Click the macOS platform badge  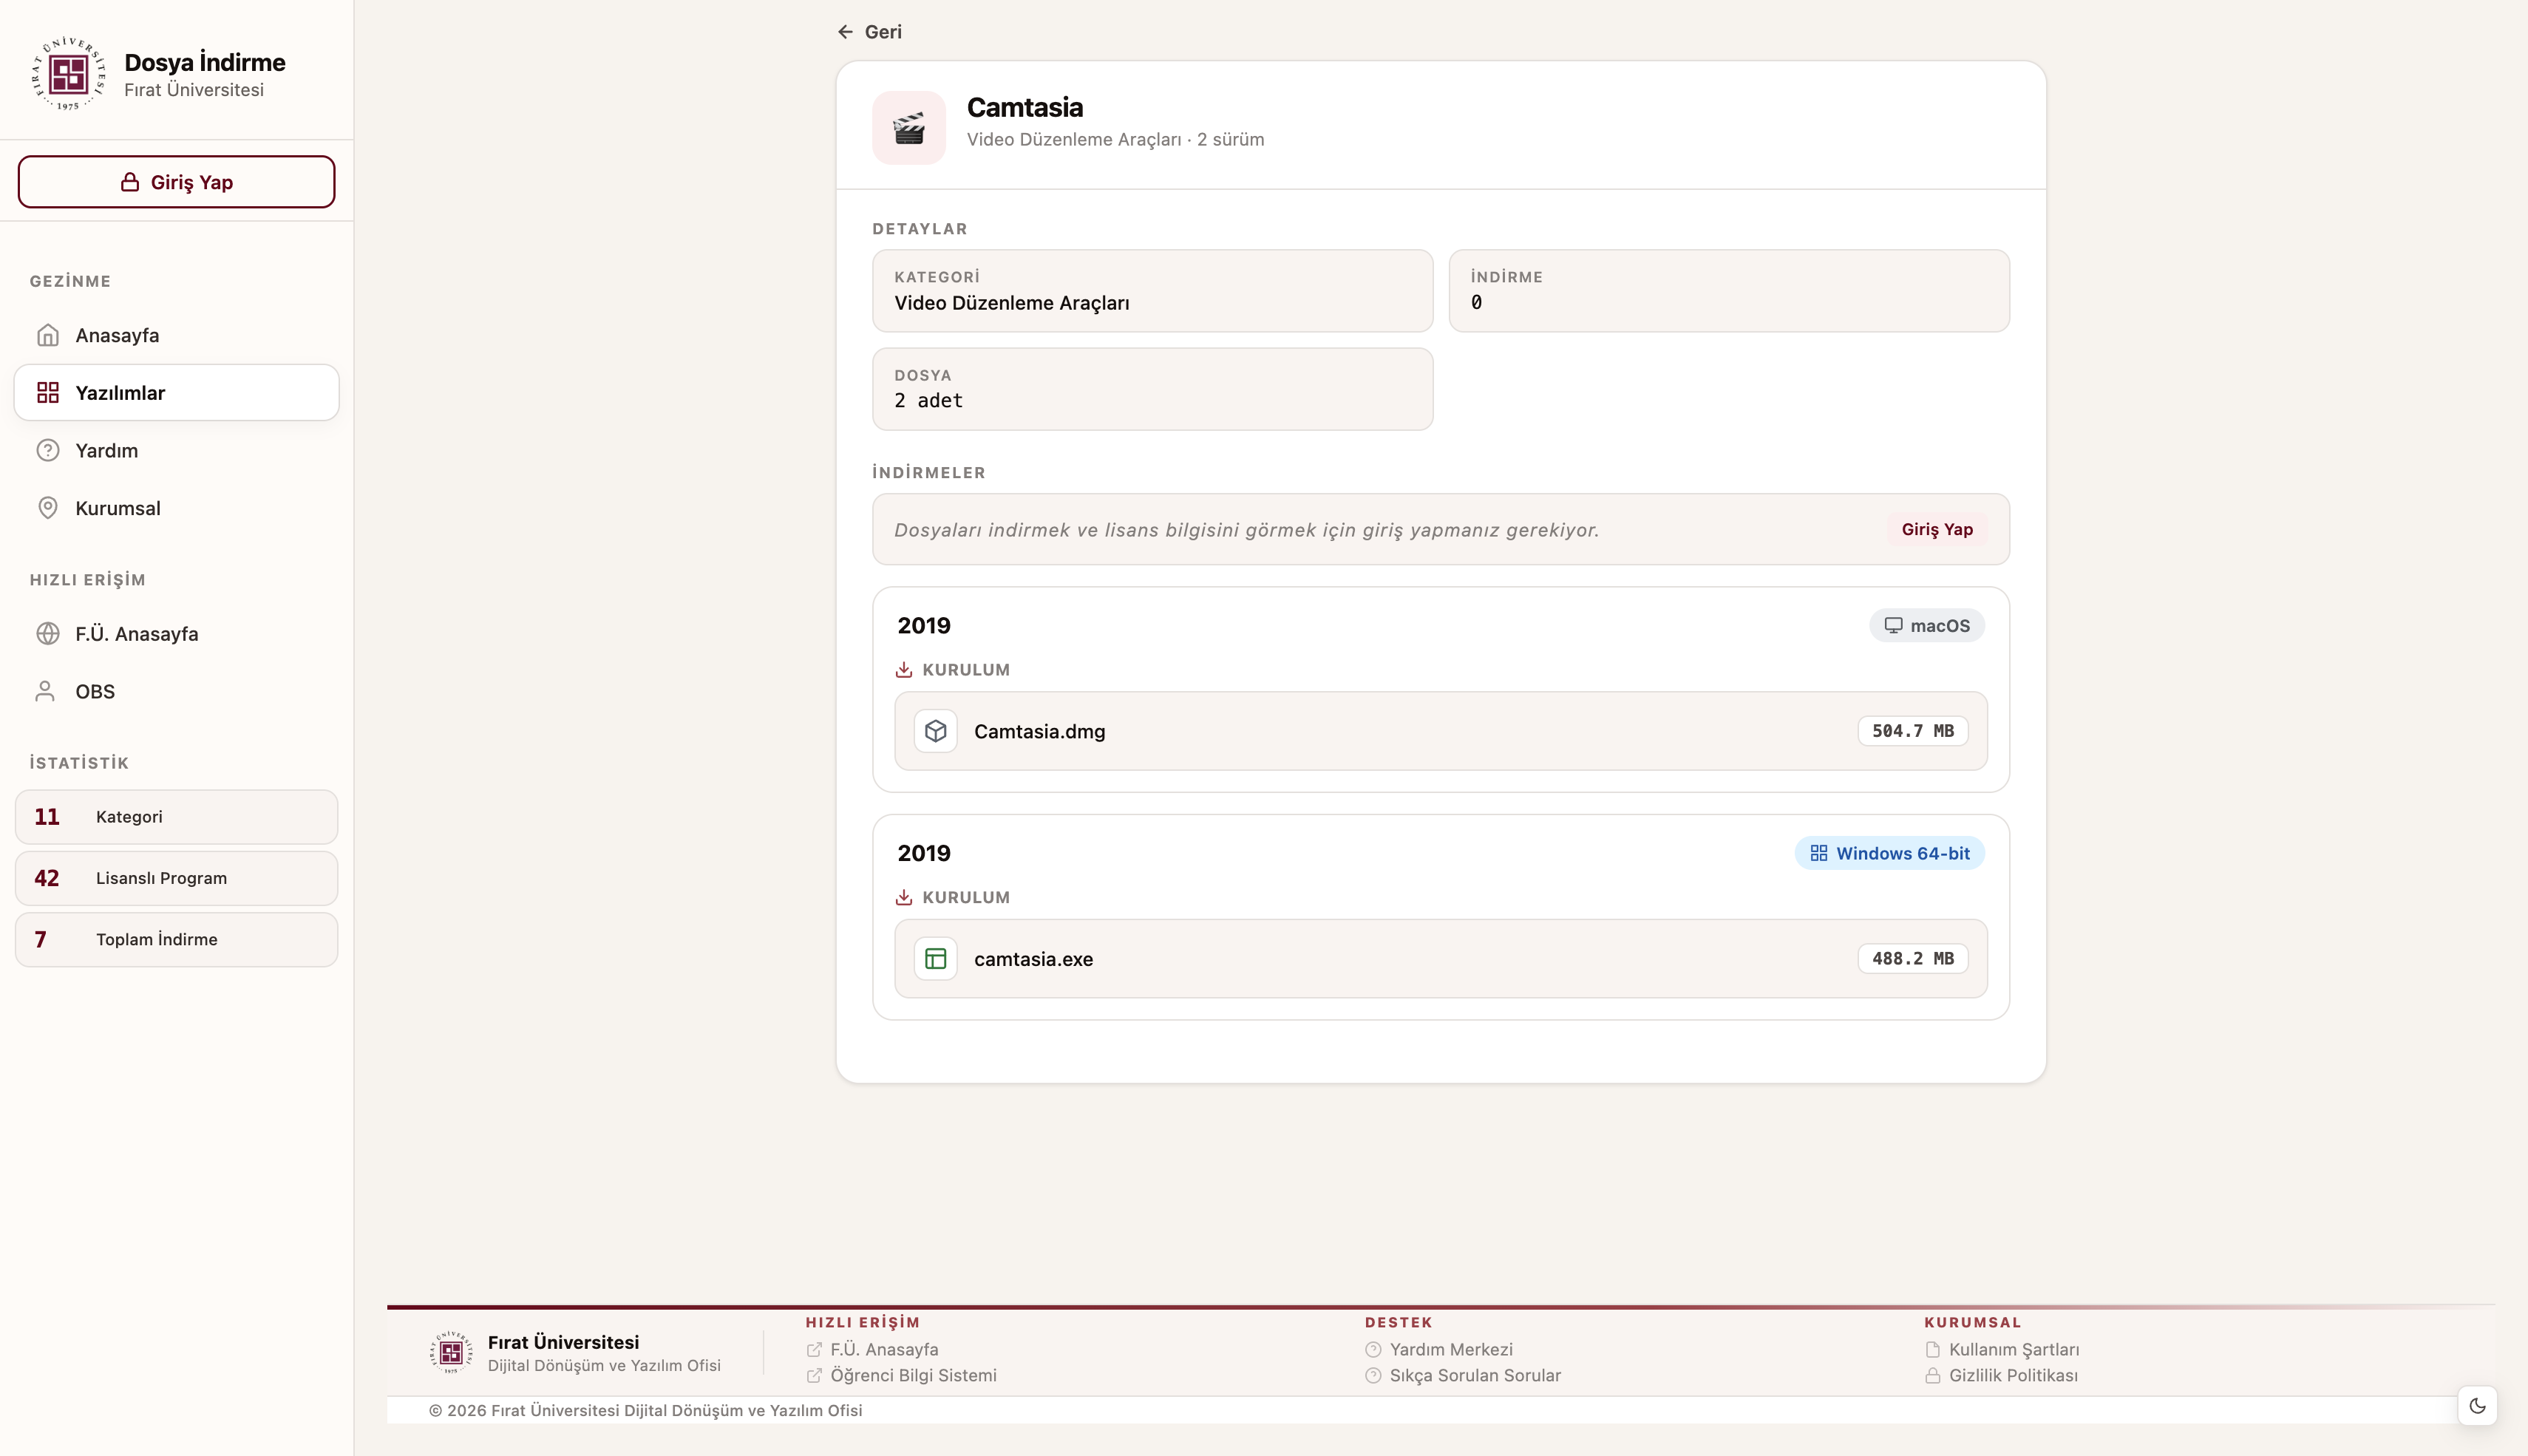coord(1926,626)
